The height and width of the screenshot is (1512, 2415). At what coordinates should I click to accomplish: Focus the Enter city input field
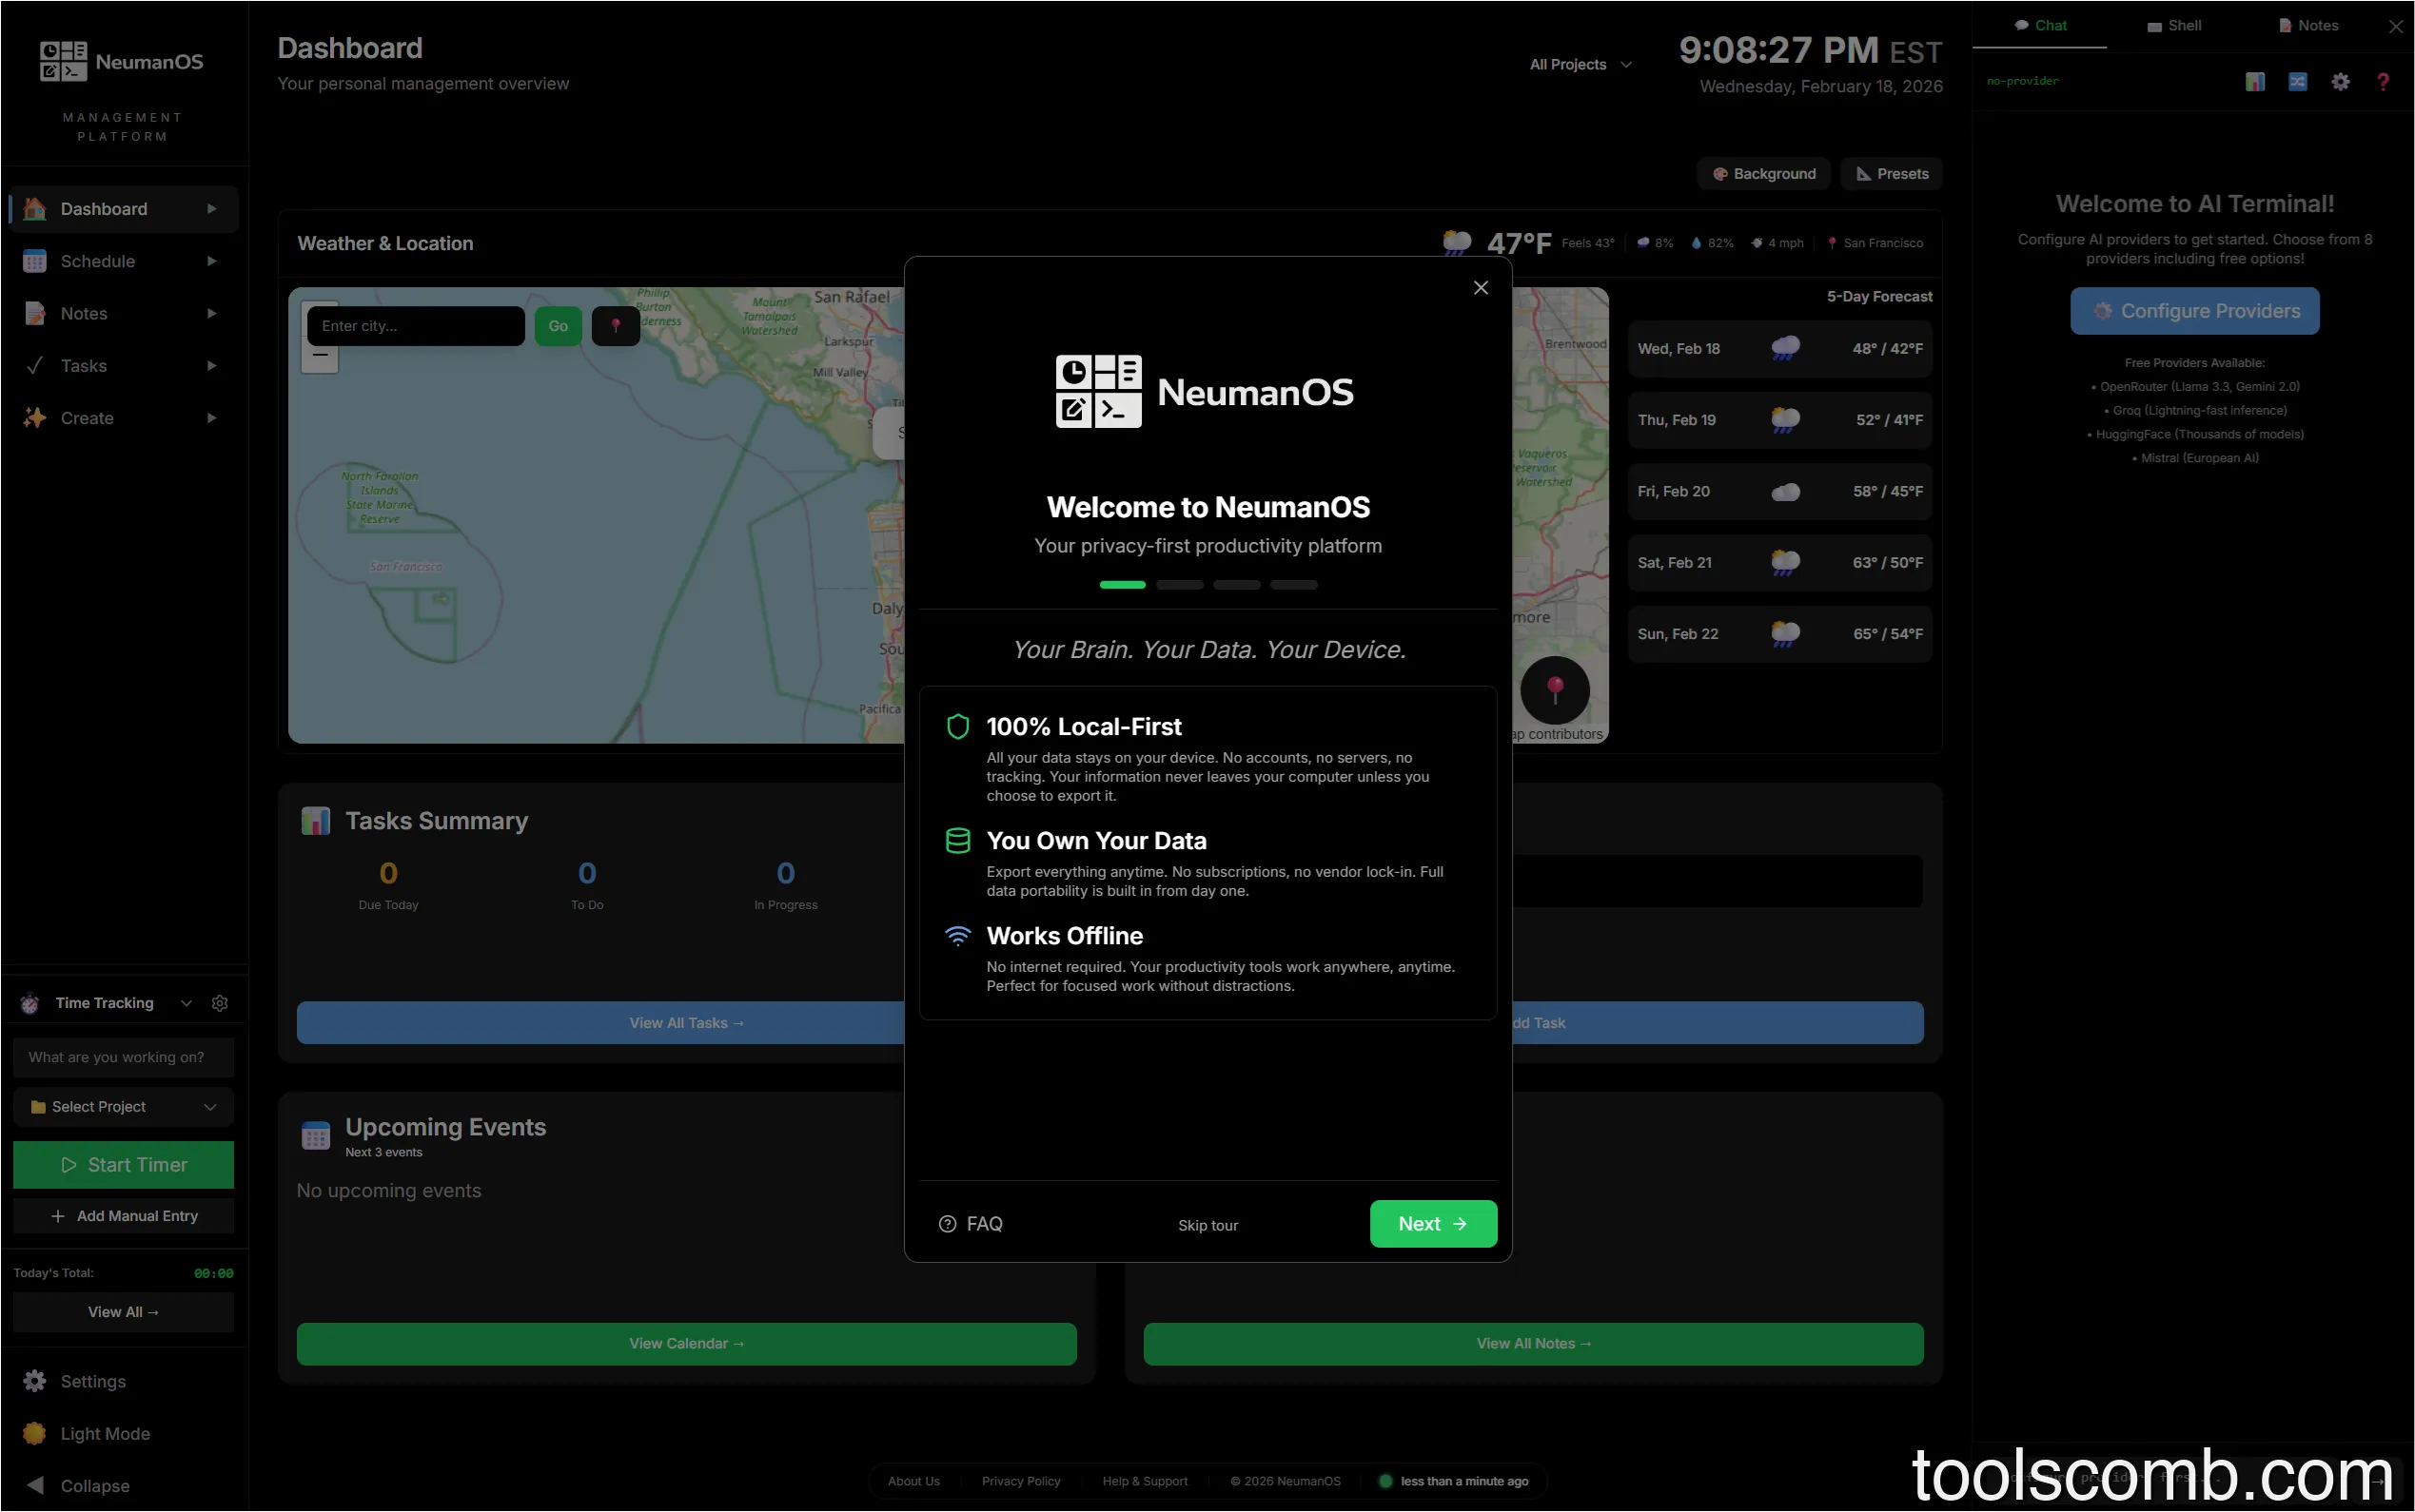click(415, 326)
